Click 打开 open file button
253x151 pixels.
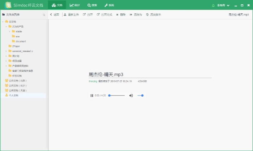coord(88,15)
